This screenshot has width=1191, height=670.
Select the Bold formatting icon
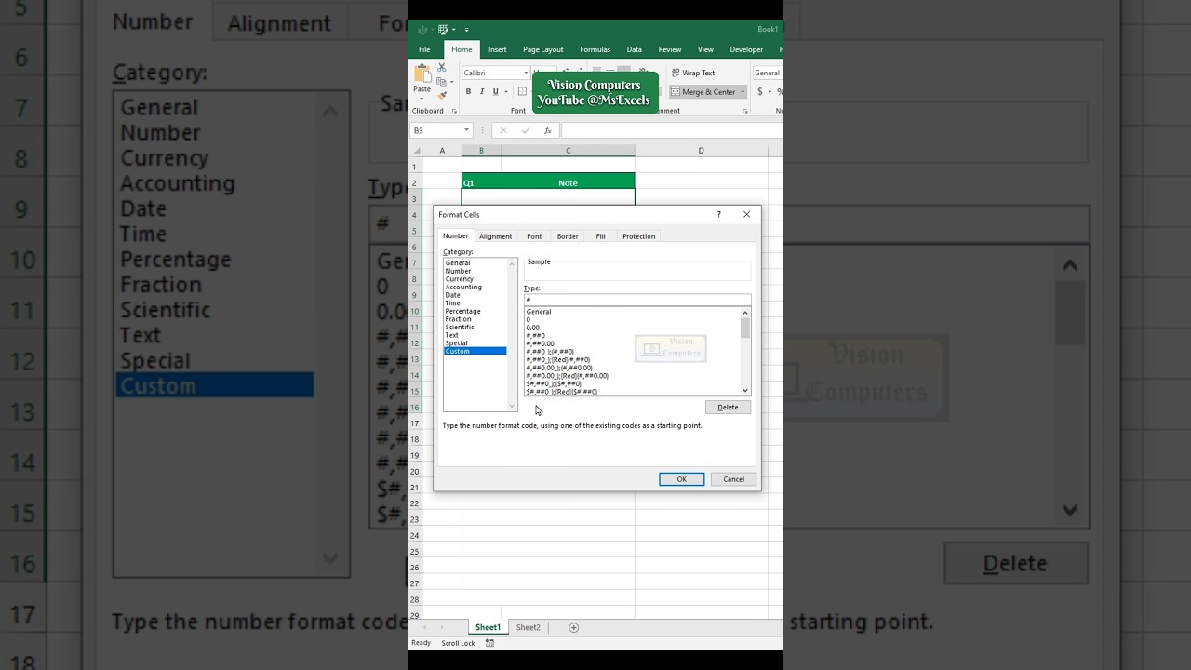tap(468, 91)
